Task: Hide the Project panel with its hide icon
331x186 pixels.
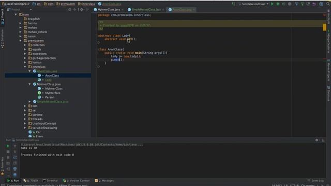Action: pos(87,9)
